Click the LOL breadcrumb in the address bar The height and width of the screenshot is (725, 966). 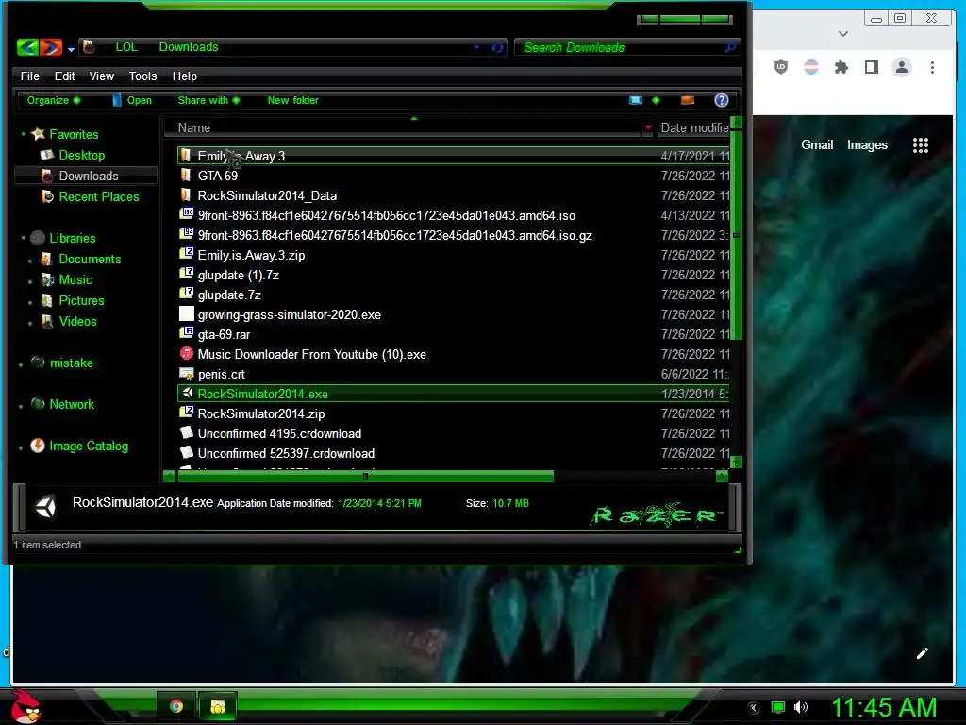[126, 47]
